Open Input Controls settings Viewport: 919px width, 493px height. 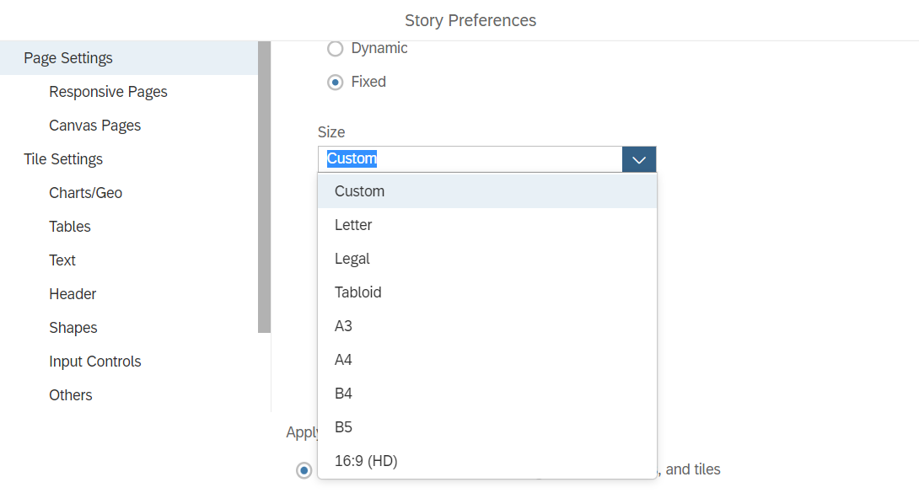coord(94,362)
